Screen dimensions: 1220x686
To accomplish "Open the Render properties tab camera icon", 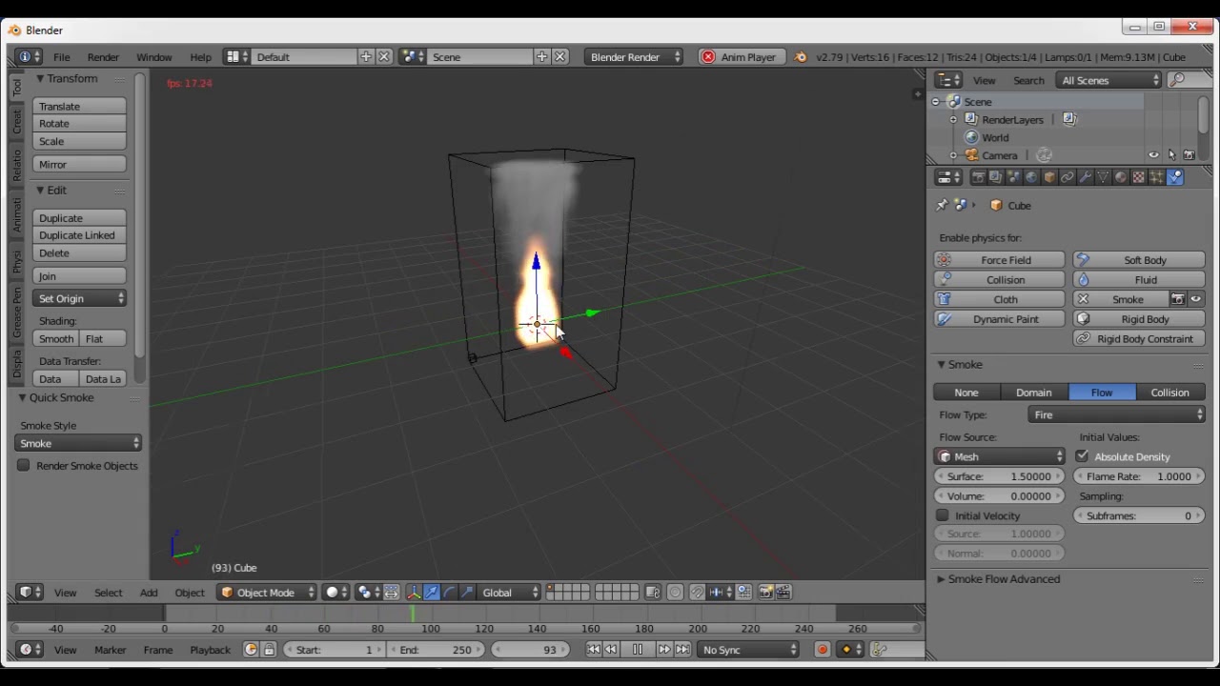I will 978,177.
